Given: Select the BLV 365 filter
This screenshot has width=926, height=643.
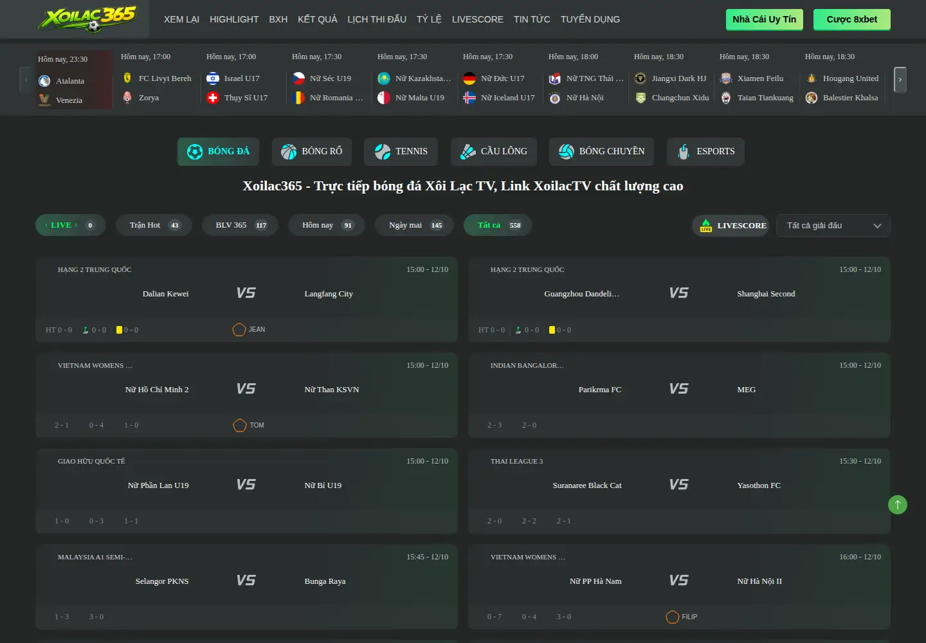Looking at the screenshot, I should [x=241, y=225].
